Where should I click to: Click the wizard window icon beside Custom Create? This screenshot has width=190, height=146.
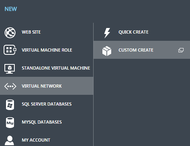pos(181,50)
